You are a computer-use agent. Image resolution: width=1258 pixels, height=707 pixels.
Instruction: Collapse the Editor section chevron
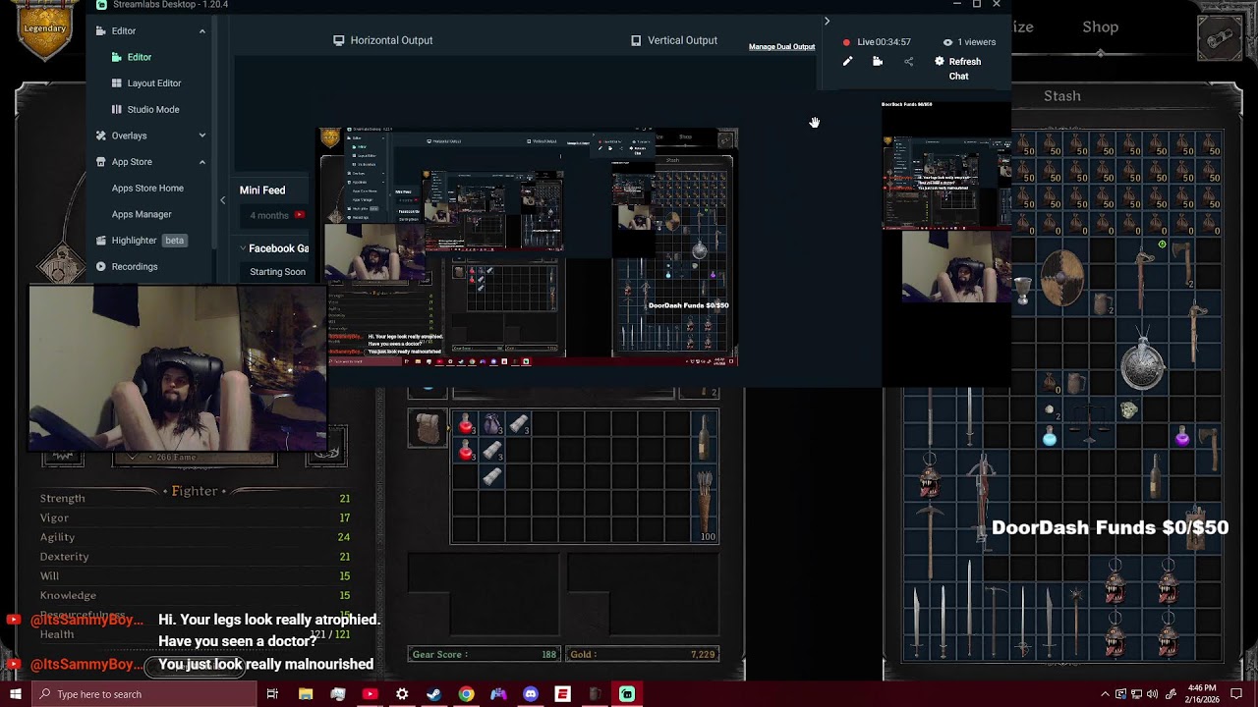(202, 31)
